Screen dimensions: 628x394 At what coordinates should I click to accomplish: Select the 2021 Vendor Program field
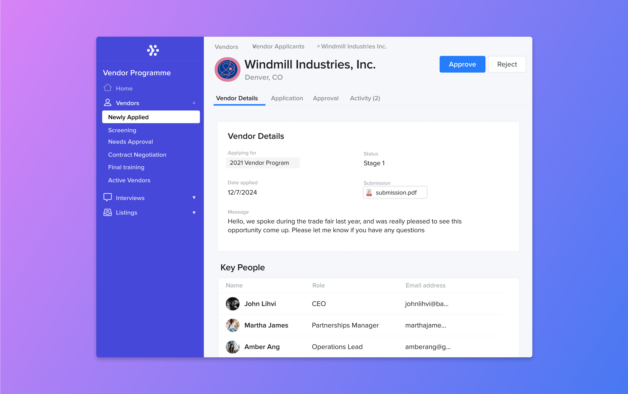click(x=263, y=163)
